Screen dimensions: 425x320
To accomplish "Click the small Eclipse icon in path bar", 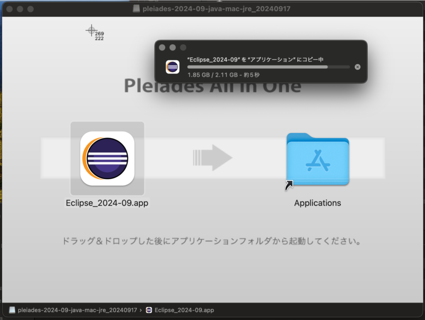I will coord(149,310).
